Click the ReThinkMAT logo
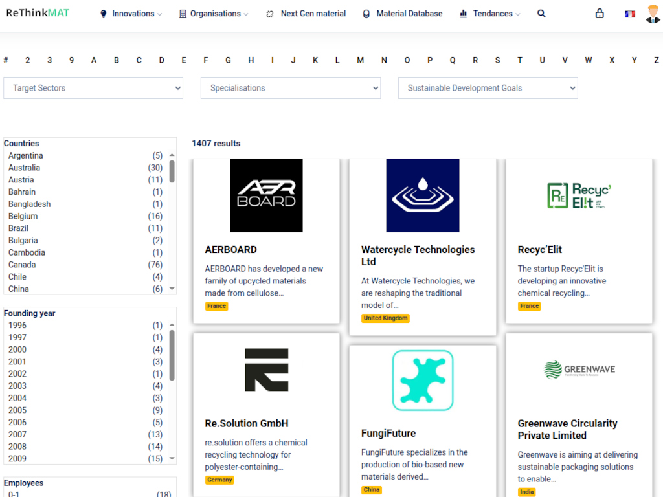Viewport: 663px width, 497px height. (x=38, y=13)
